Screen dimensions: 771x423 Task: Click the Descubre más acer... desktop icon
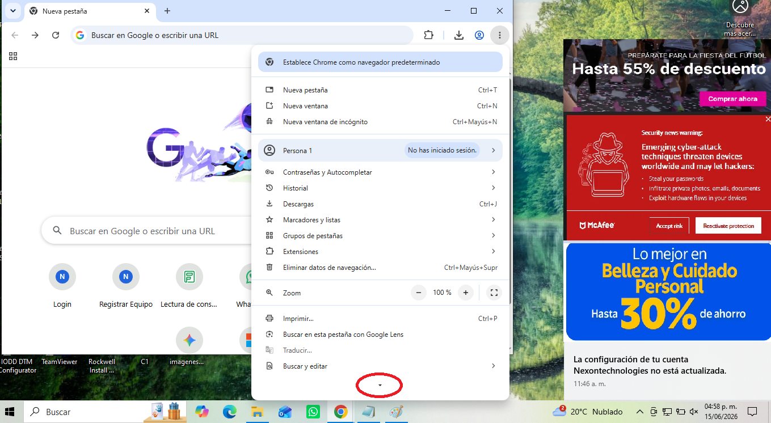[740, 19]
